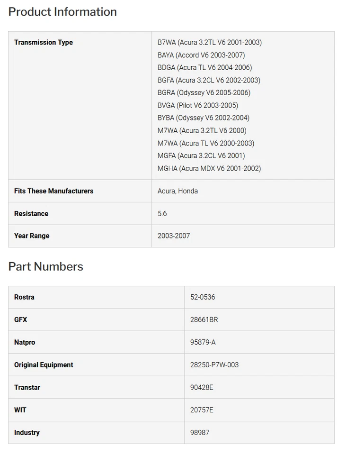This screenshot has width=355, height=455.
Task: Select the MGHA Acura MDX entry
Action: 209,168
